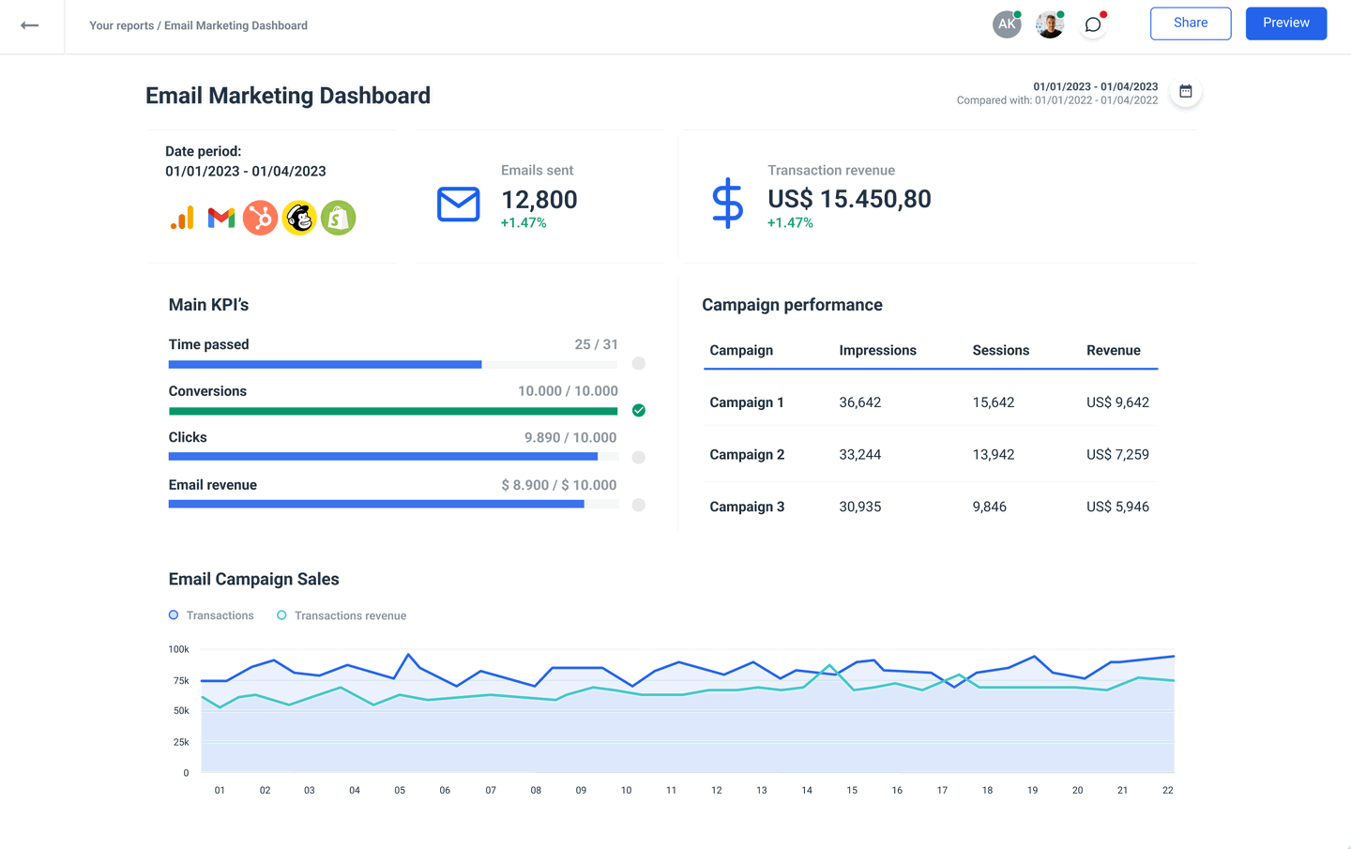Click the Preview button
Viewport: 1351px width, 849px height.
click(1286, 23)
